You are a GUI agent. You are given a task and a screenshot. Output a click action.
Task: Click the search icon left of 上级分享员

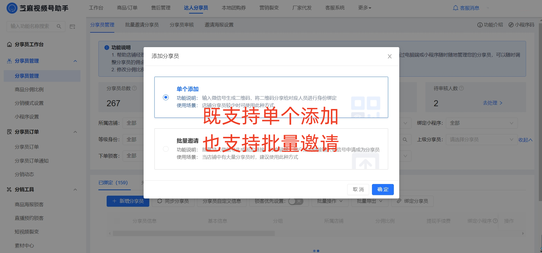pos(405,140)
